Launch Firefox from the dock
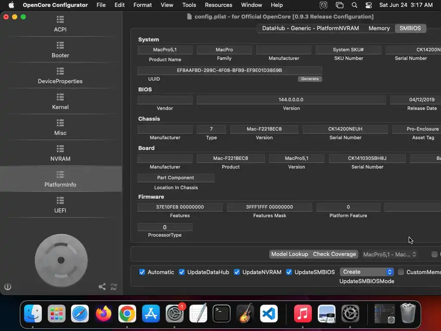 click(103, 313)
